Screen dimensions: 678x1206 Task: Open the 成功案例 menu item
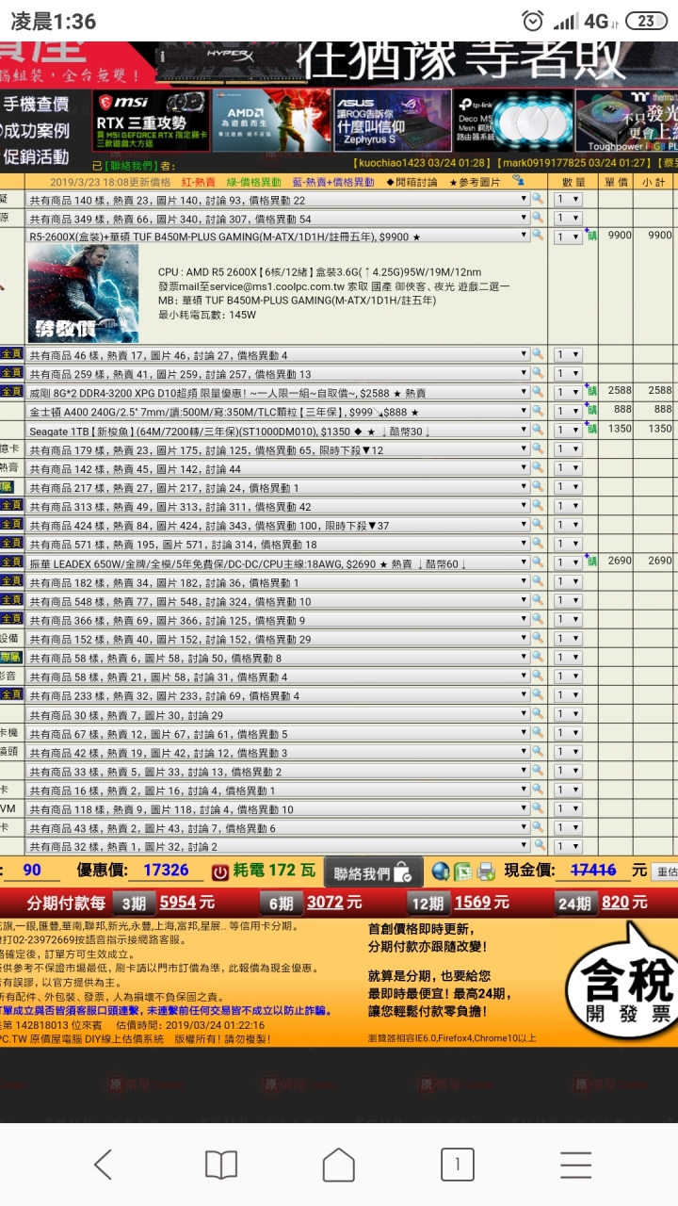36,131
